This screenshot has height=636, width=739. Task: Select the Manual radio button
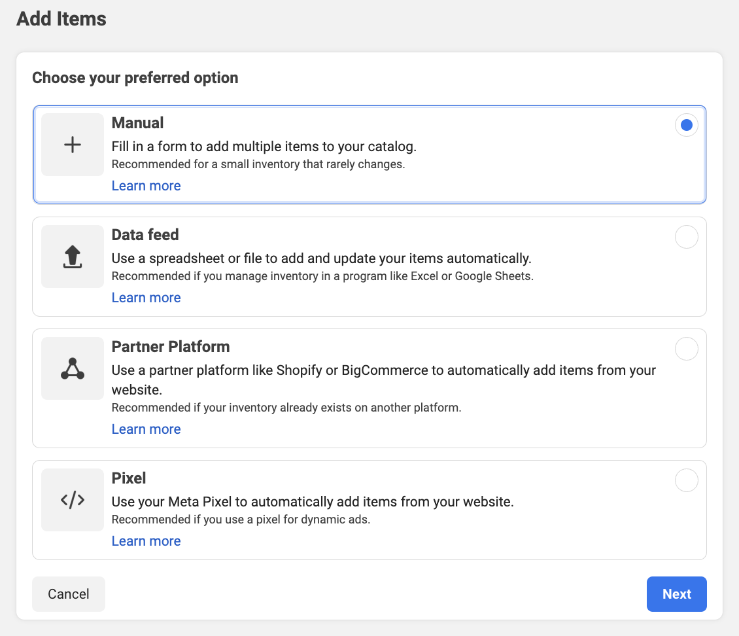click(686, 125)
